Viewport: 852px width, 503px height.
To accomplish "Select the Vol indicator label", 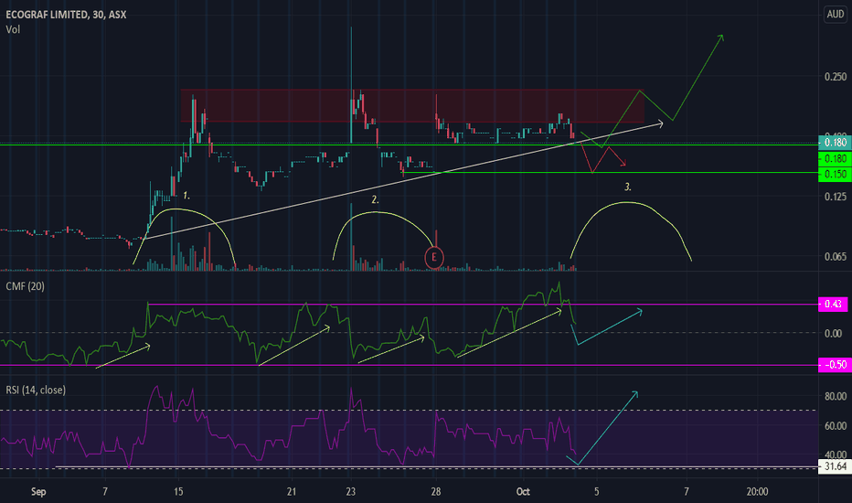I will (13, 29).
